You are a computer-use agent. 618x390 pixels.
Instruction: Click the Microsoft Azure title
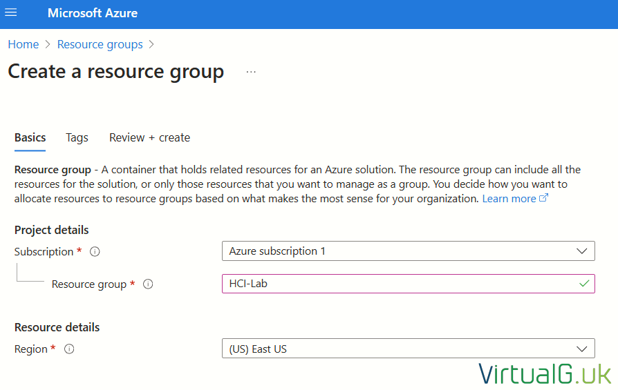pyautogui.click(x=93, y=13)
